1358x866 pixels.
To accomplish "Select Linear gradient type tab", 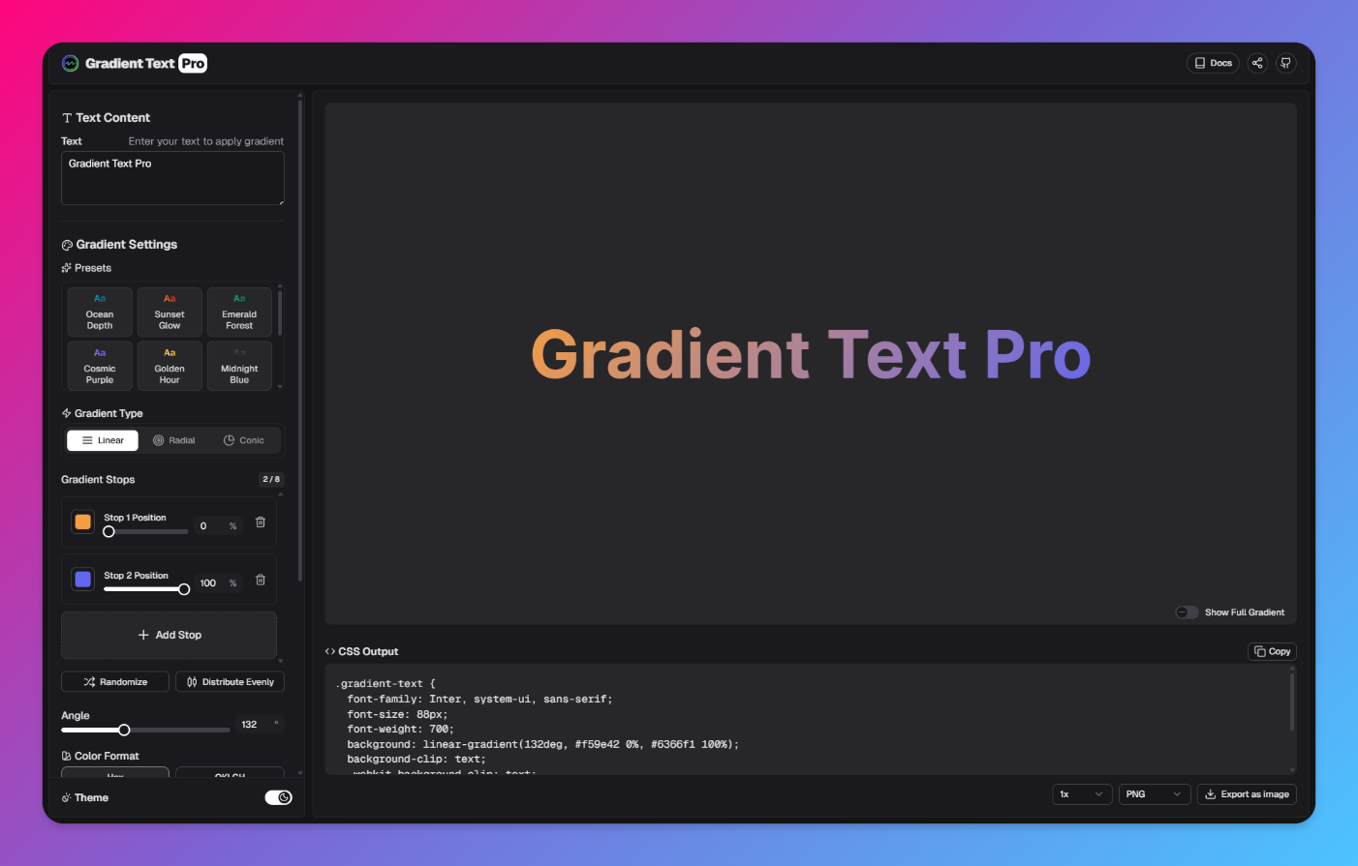I will click(x=103, y=440).
